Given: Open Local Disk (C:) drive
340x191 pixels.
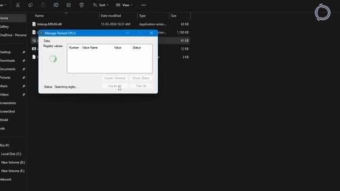Looking at the screenshot, I should pos(11,154).
